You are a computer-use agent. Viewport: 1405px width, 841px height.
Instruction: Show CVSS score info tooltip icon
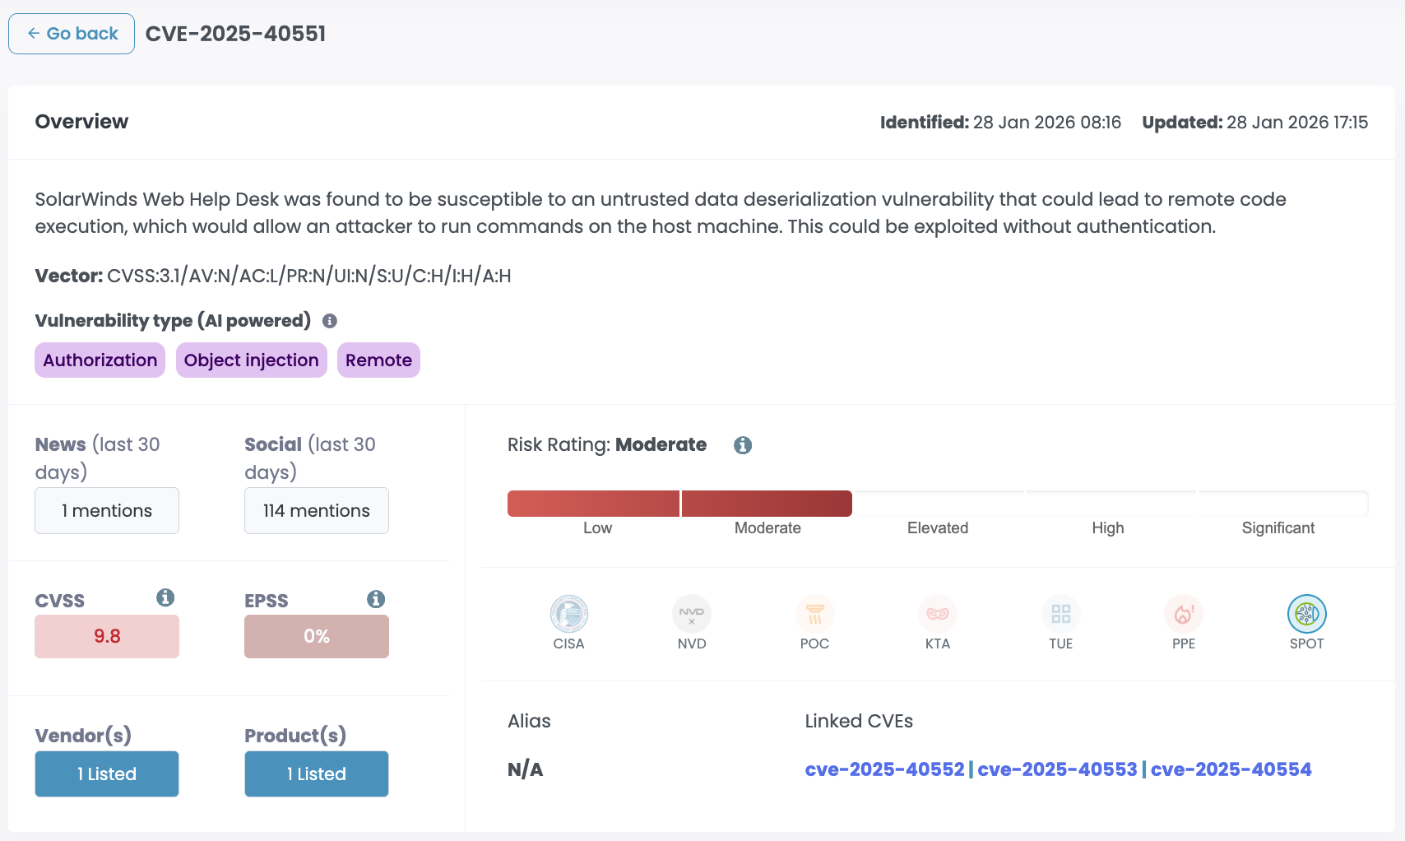pos(165,598)
